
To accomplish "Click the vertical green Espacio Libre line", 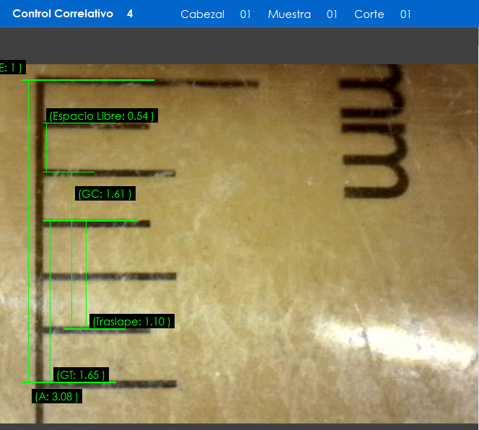I will point(46,148).
